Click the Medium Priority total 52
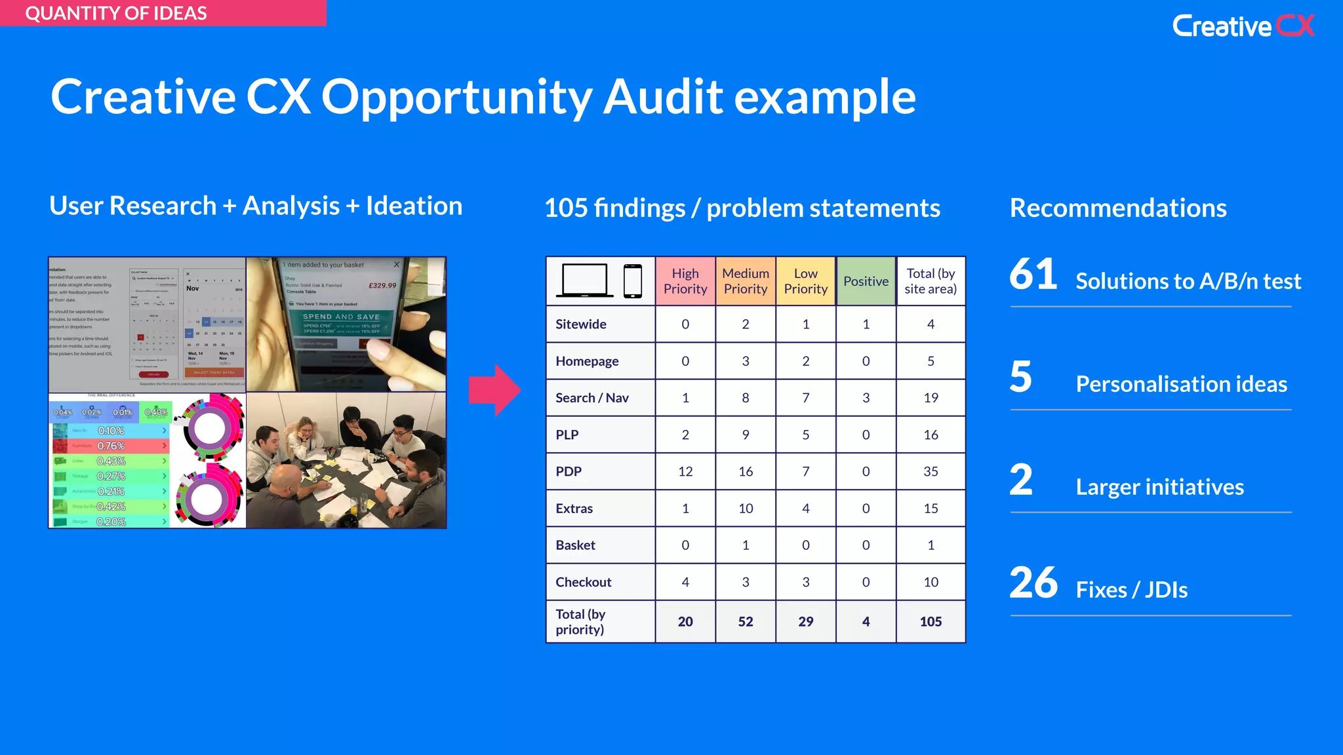Viewport: 1343px width, 755px height. tap(746, 621)
